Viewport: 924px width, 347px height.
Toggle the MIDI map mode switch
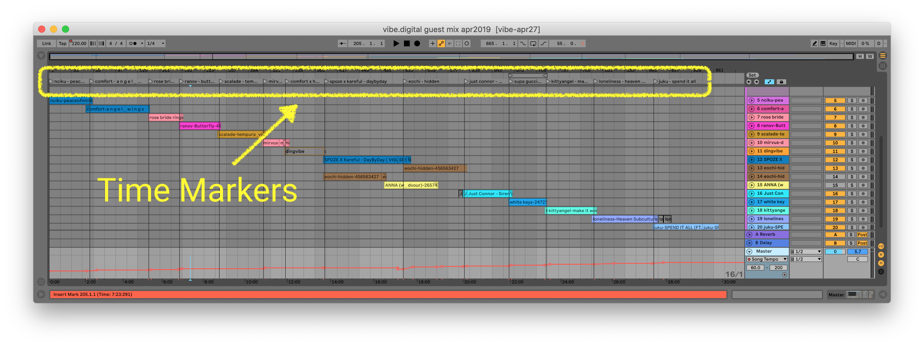tap(850, 43)
